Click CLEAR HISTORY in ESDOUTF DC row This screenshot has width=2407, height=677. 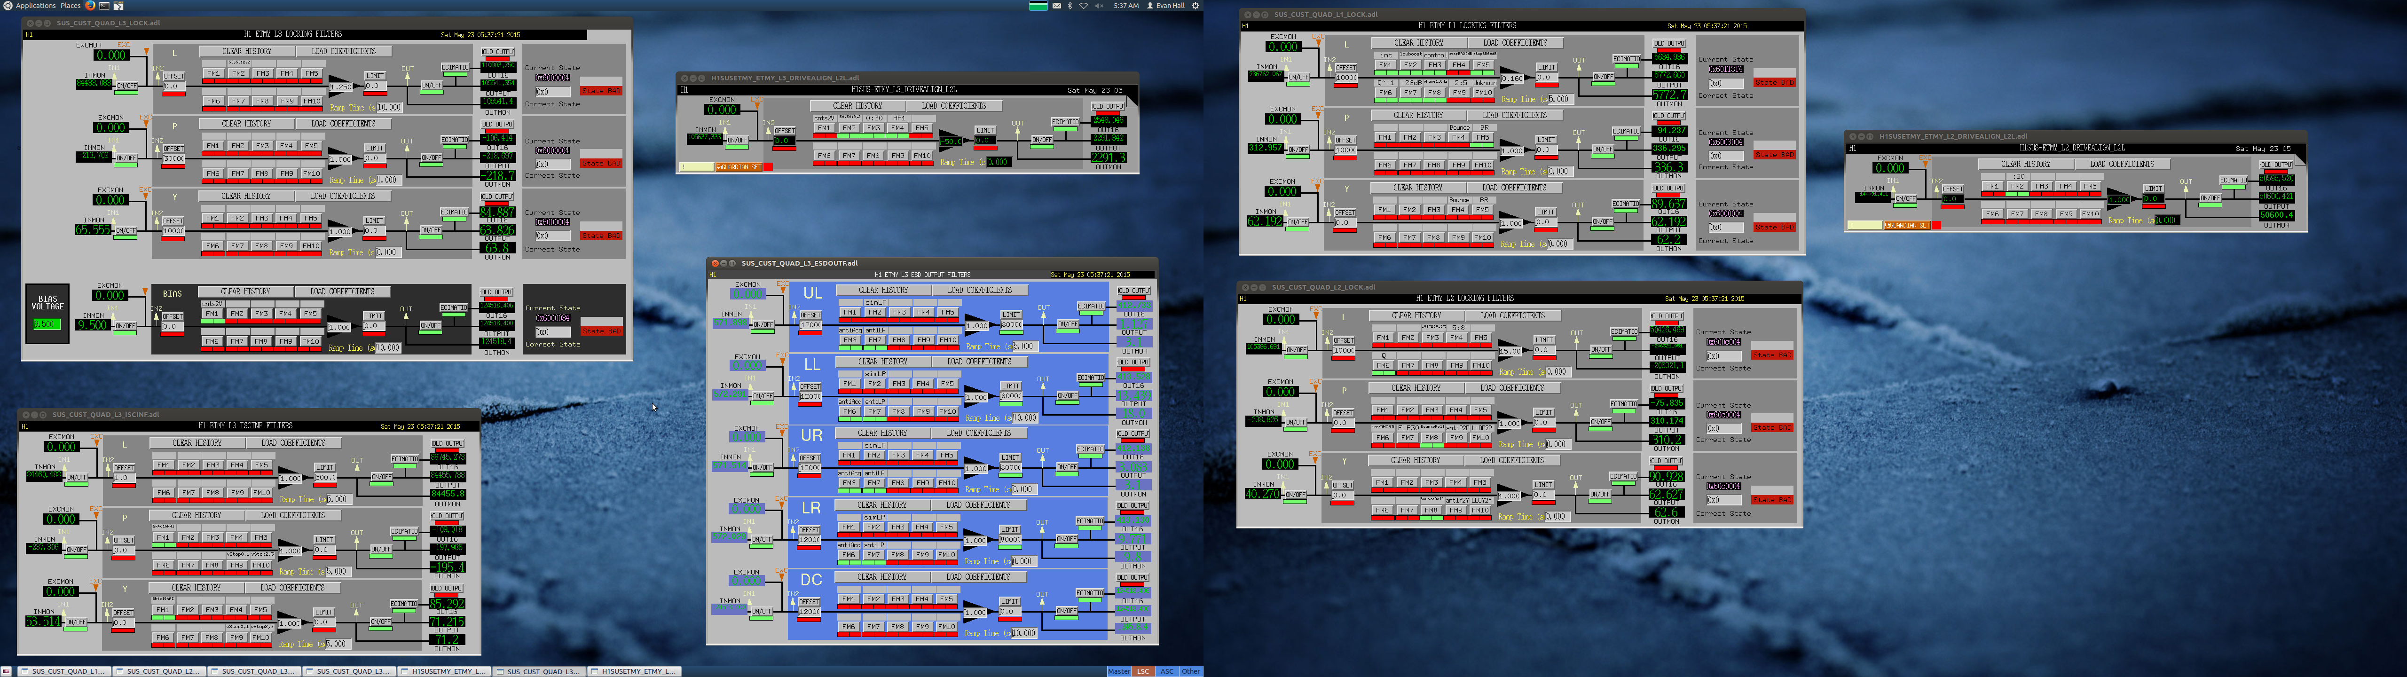883,577
